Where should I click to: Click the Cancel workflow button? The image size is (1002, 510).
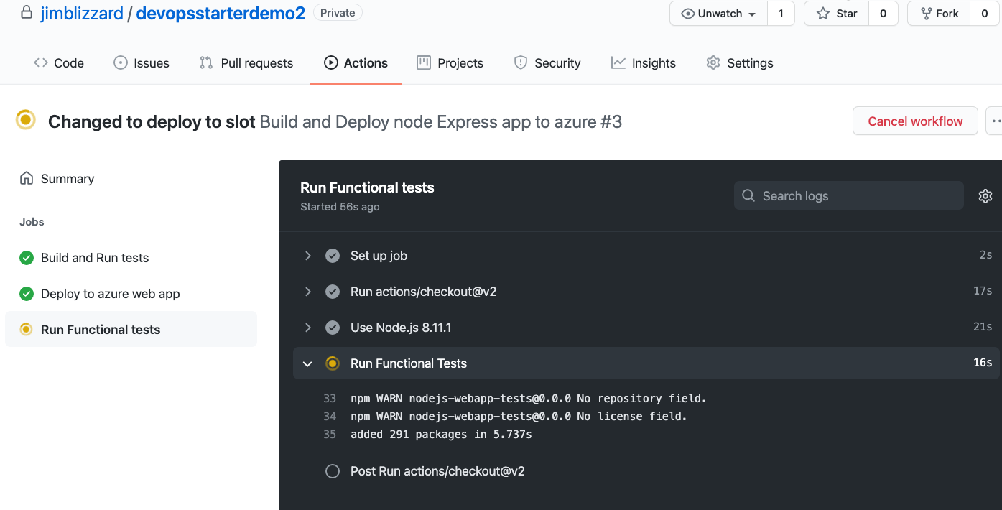[915, 121]
